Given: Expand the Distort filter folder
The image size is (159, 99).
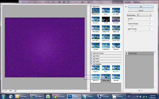Looking at the screenshot, I should point(91,56).
